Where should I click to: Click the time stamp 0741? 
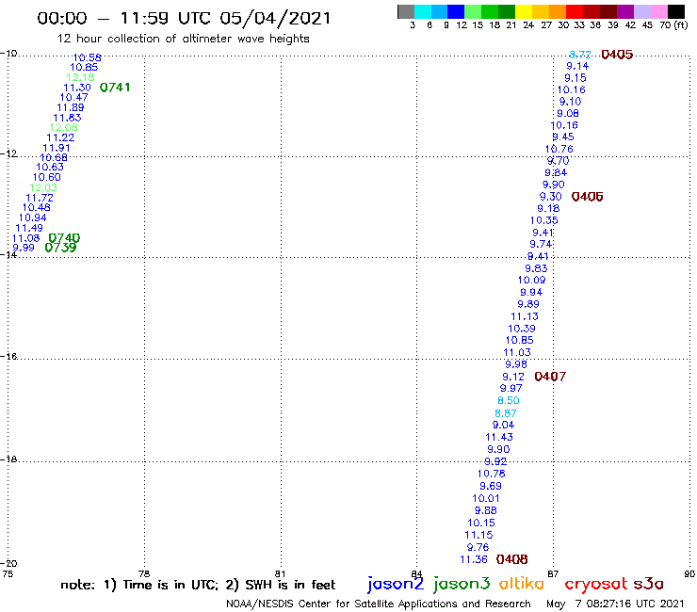(x=115, y=88)
